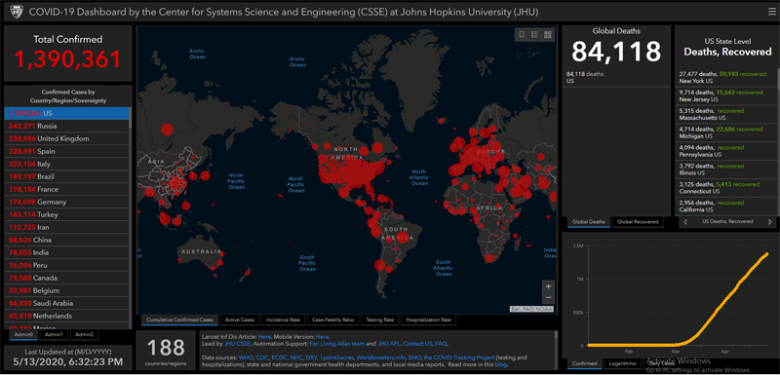Select Russia in the country list

(66, 126)
